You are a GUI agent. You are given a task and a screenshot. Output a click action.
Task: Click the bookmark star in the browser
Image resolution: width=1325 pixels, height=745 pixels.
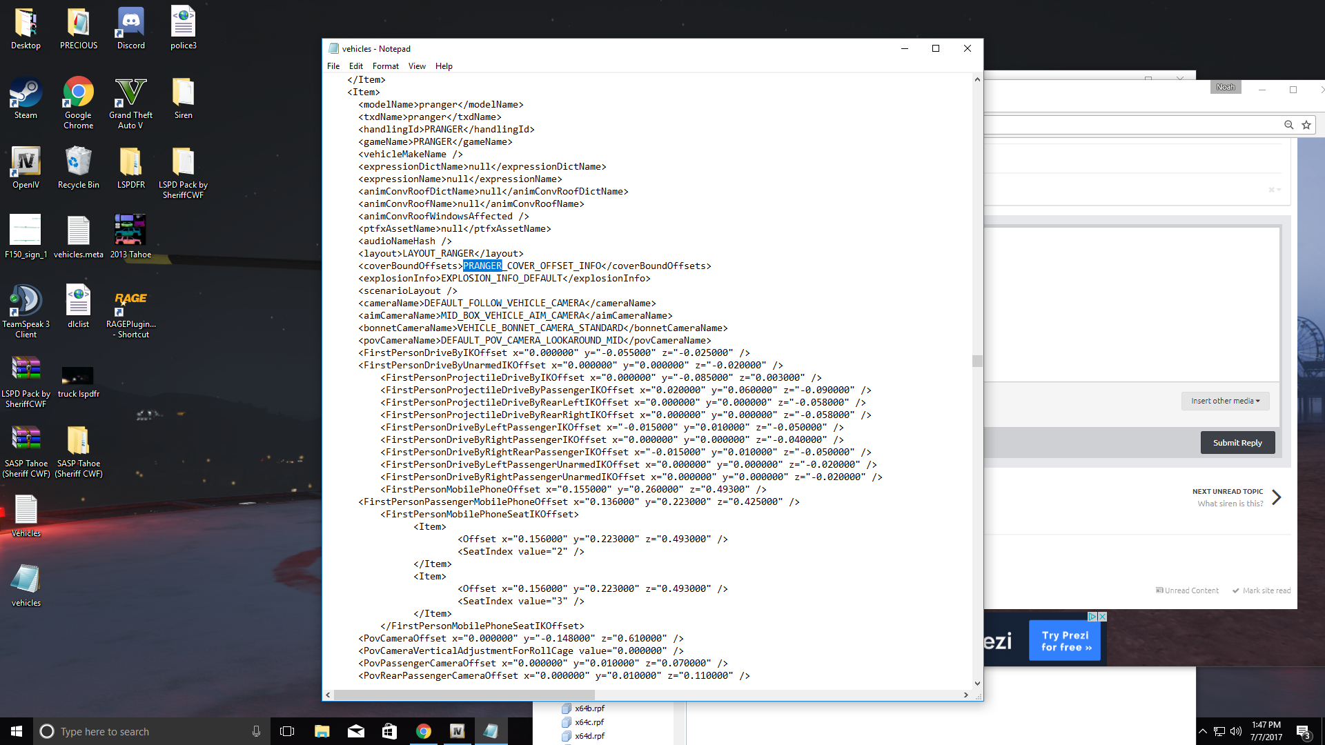pos(1306,125)
